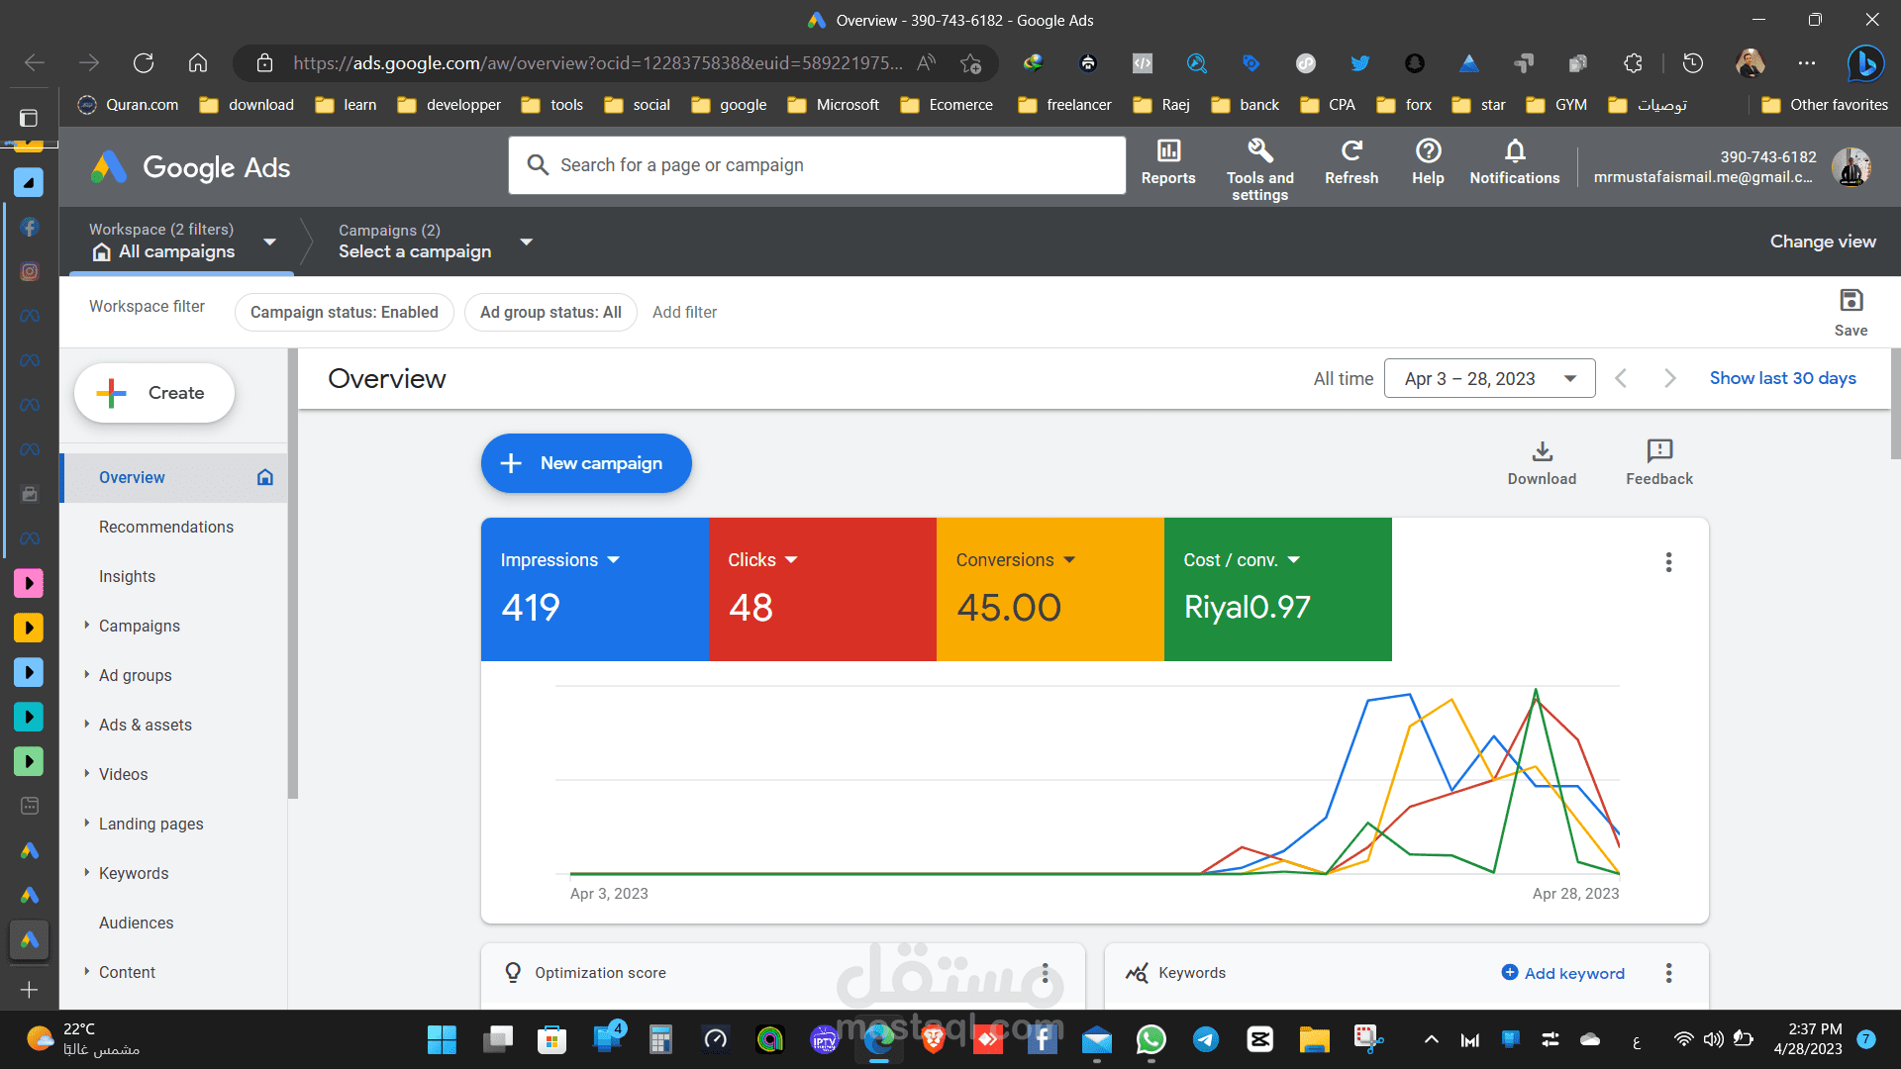Expand the Videos sidebar section
Image resolution: width=1901 pixels, height=1069 pixels.
coord(87,773)
